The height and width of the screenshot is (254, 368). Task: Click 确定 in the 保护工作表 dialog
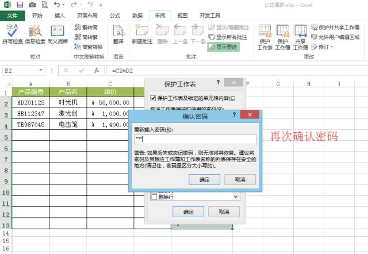[x=188, y=212]
